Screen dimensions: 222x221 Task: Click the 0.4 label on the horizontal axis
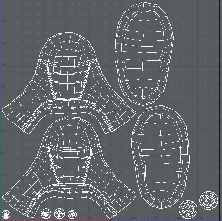coord(90,218)
